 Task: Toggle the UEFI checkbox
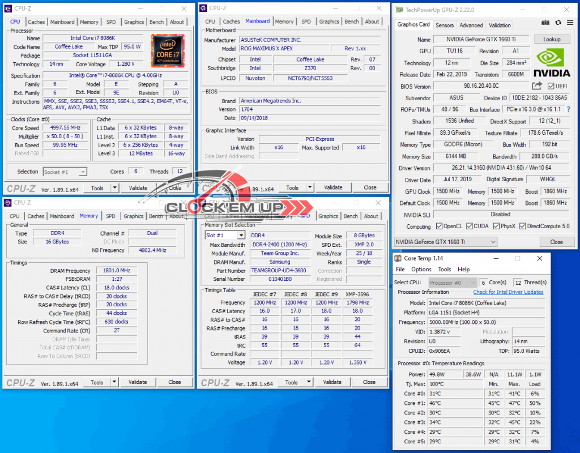(x=551, y=86)
